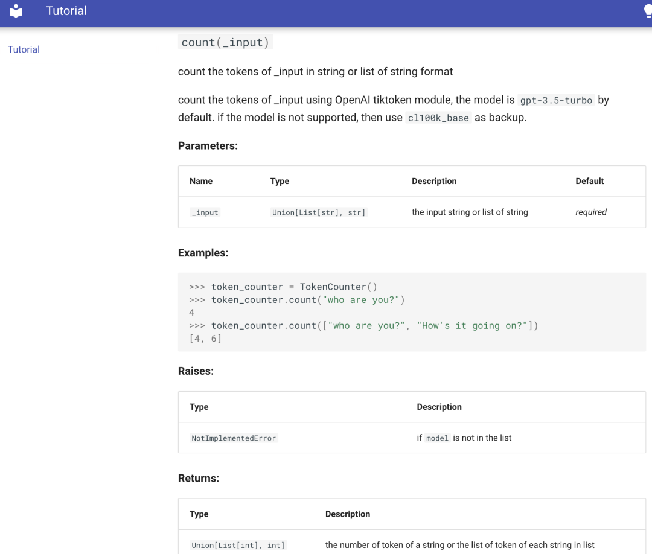The height and width of the screenshot is (554, 652).
Task: Open the Tutorial sidebar link
Action: tap(24, 49)
